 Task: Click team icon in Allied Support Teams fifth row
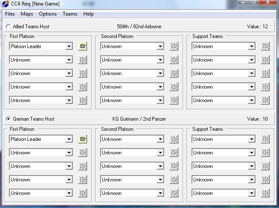click(x=265, y=100)
